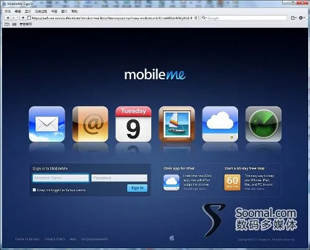Viewport: 310px width, 250px height.
Task: Click the bookmarks bar text link
Action: click(x=25, y=24)
